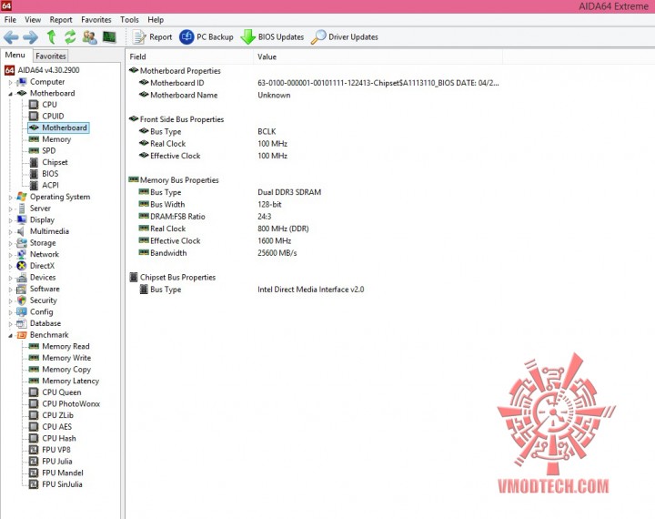Image resolution: width=655 pixels, height=519 pixels.
Task: Click the Field column header
Action: [x=189, y=56]
